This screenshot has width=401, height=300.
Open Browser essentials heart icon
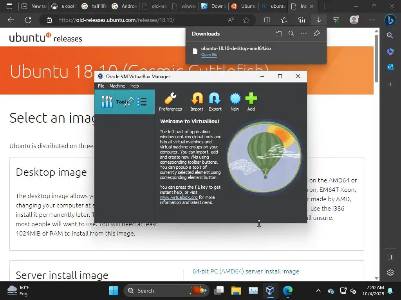click(336, 20)
